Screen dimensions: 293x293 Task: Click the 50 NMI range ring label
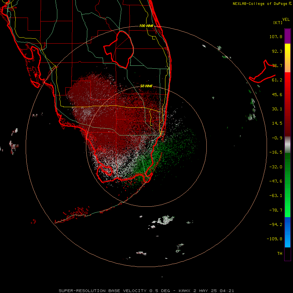point(146,86)
